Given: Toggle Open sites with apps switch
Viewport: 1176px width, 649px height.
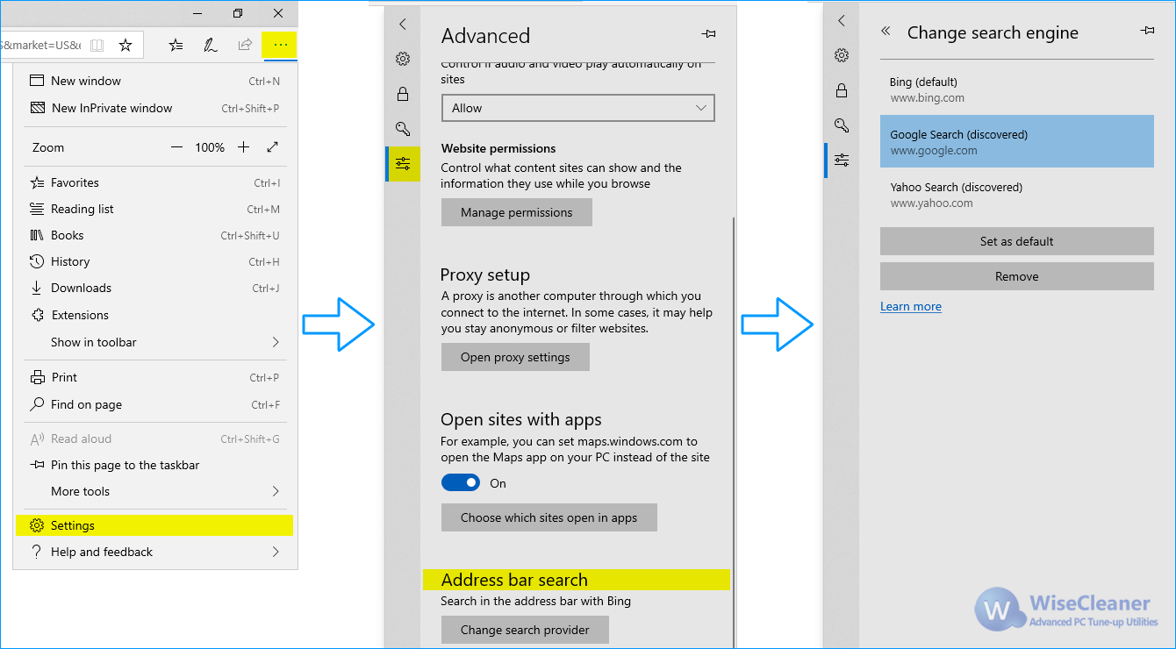Looking at the screenshot, I should pyautogui.click(x=461, y=482).
